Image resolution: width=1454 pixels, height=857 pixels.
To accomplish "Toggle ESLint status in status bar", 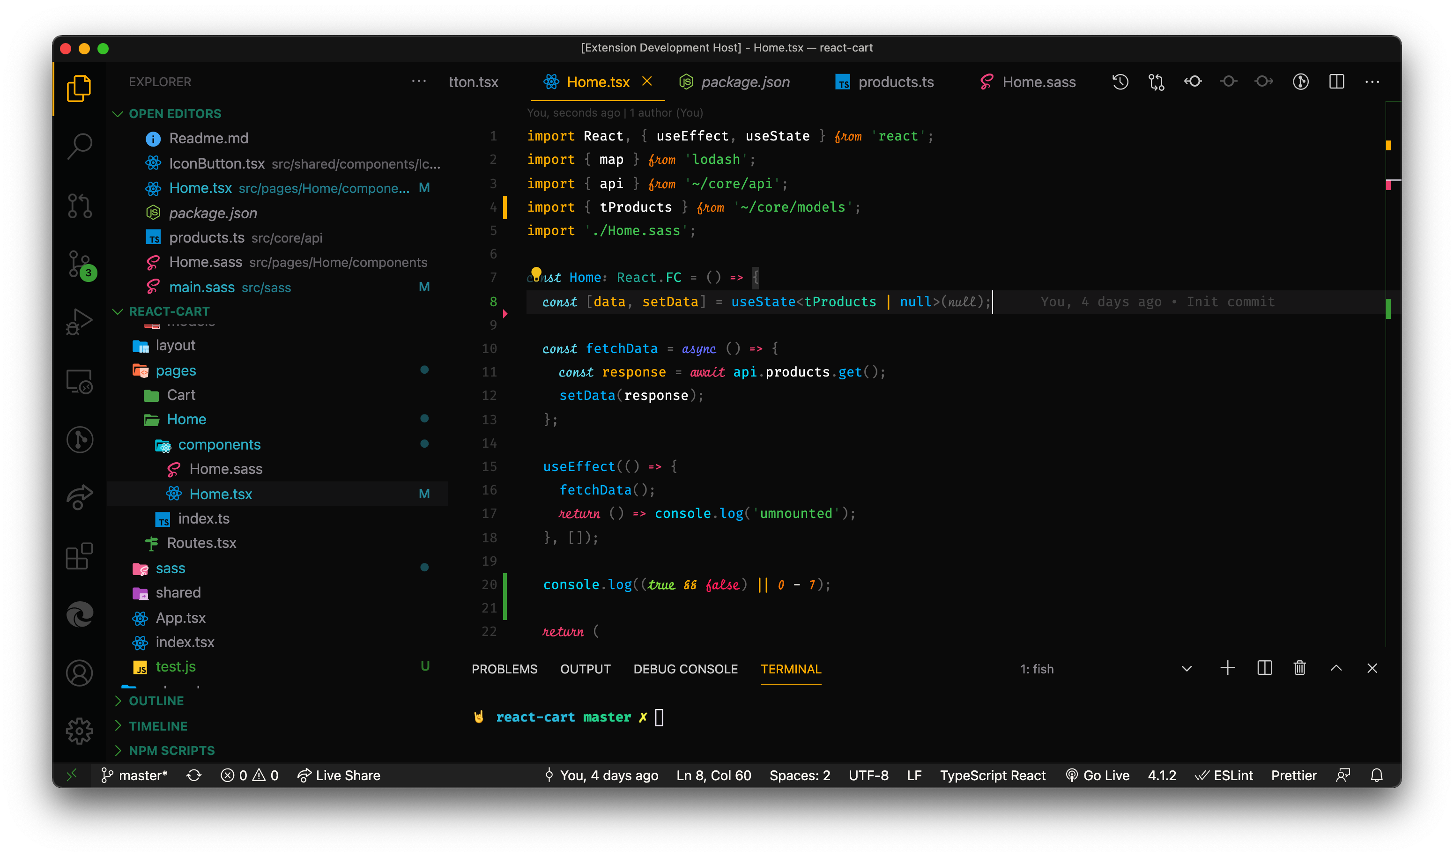I will 1224,775.
